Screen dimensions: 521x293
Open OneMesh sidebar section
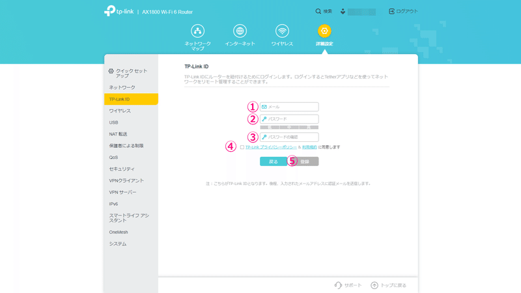(131, 232)
